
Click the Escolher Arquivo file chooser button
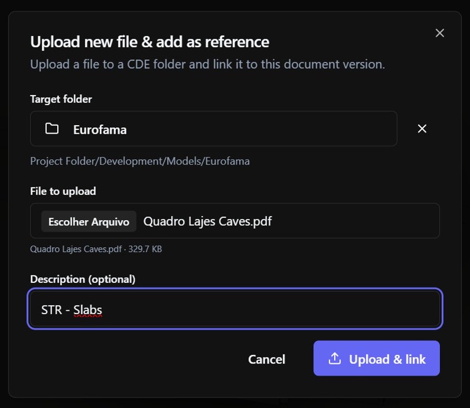point(89,222)
